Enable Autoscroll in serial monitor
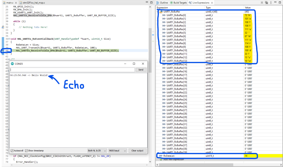Screen dimensions: 283x167 coord(12,150)
